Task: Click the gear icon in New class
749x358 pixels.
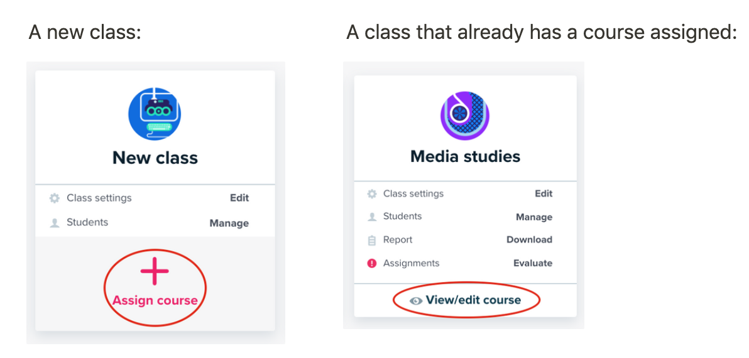Action: click(55, 198)
